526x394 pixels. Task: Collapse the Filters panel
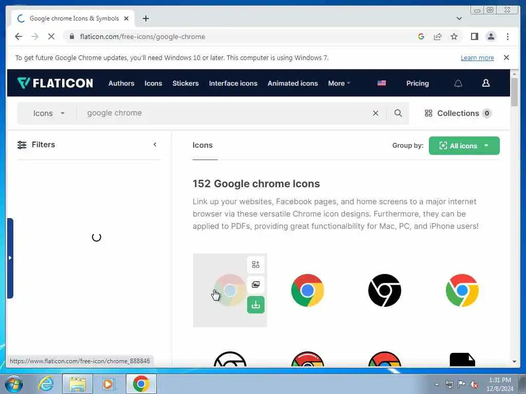coord(155,144)
